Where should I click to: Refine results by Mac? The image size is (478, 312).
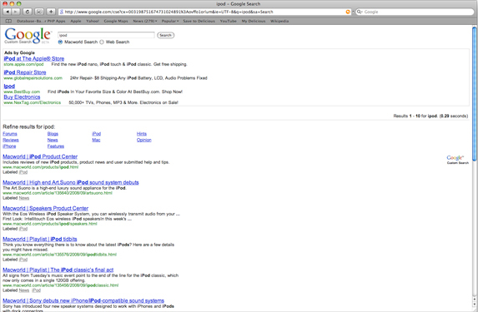point(96,140)
